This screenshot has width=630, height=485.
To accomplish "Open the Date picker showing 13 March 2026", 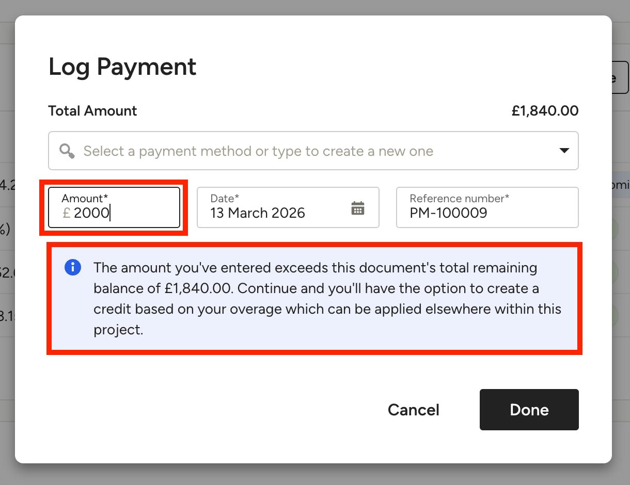I will (x=288, y=207).
